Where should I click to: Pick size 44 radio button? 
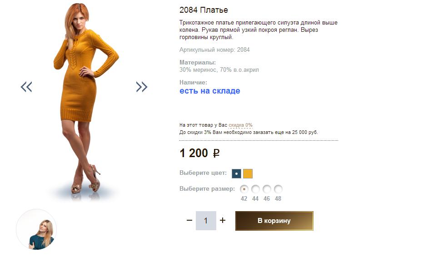pyautogui.click(x=255, y=189)
